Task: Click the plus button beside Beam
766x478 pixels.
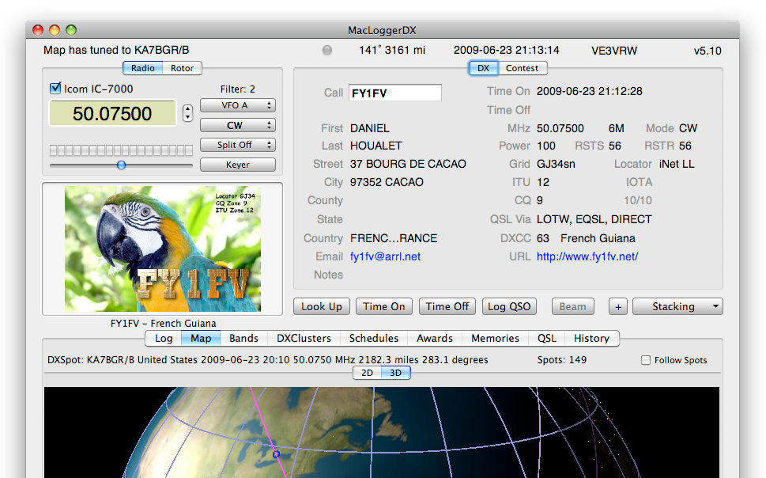Action: point(617,307)
